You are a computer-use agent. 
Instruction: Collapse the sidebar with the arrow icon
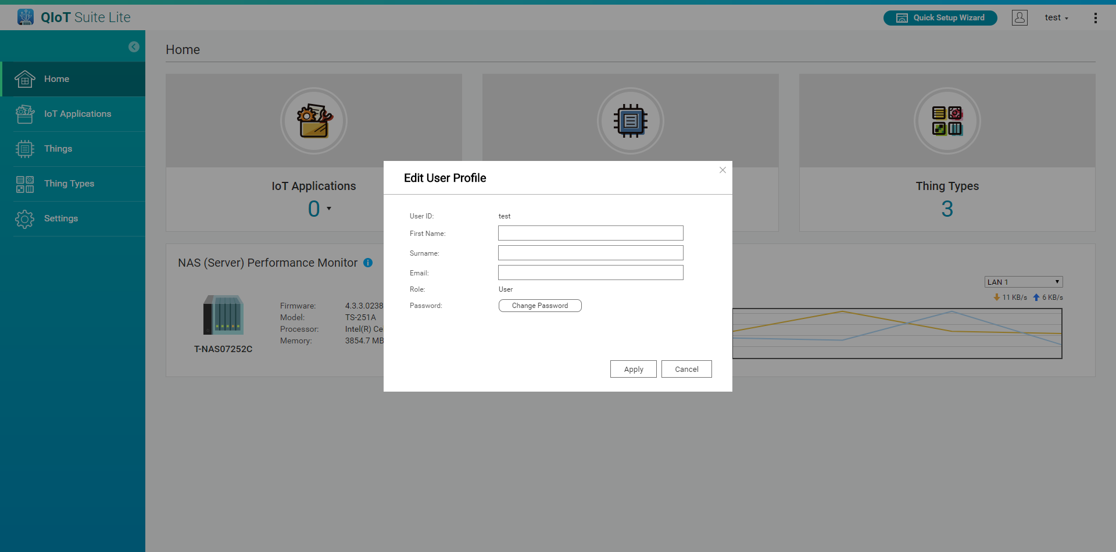pyautogui.click(x=134, y=47)
